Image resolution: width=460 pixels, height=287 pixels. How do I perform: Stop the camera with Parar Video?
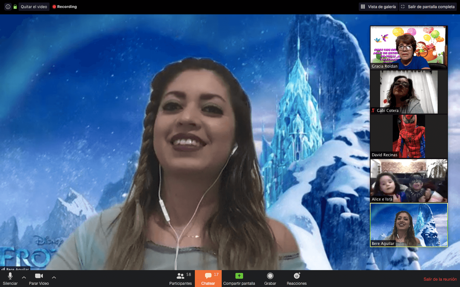(x=39, y=279)
